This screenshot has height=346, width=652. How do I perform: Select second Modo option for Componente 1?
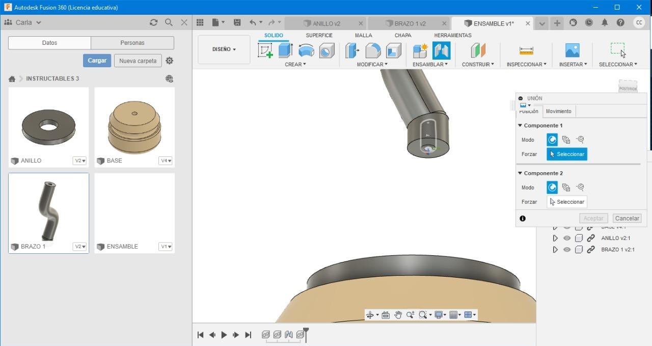[566, 140]
